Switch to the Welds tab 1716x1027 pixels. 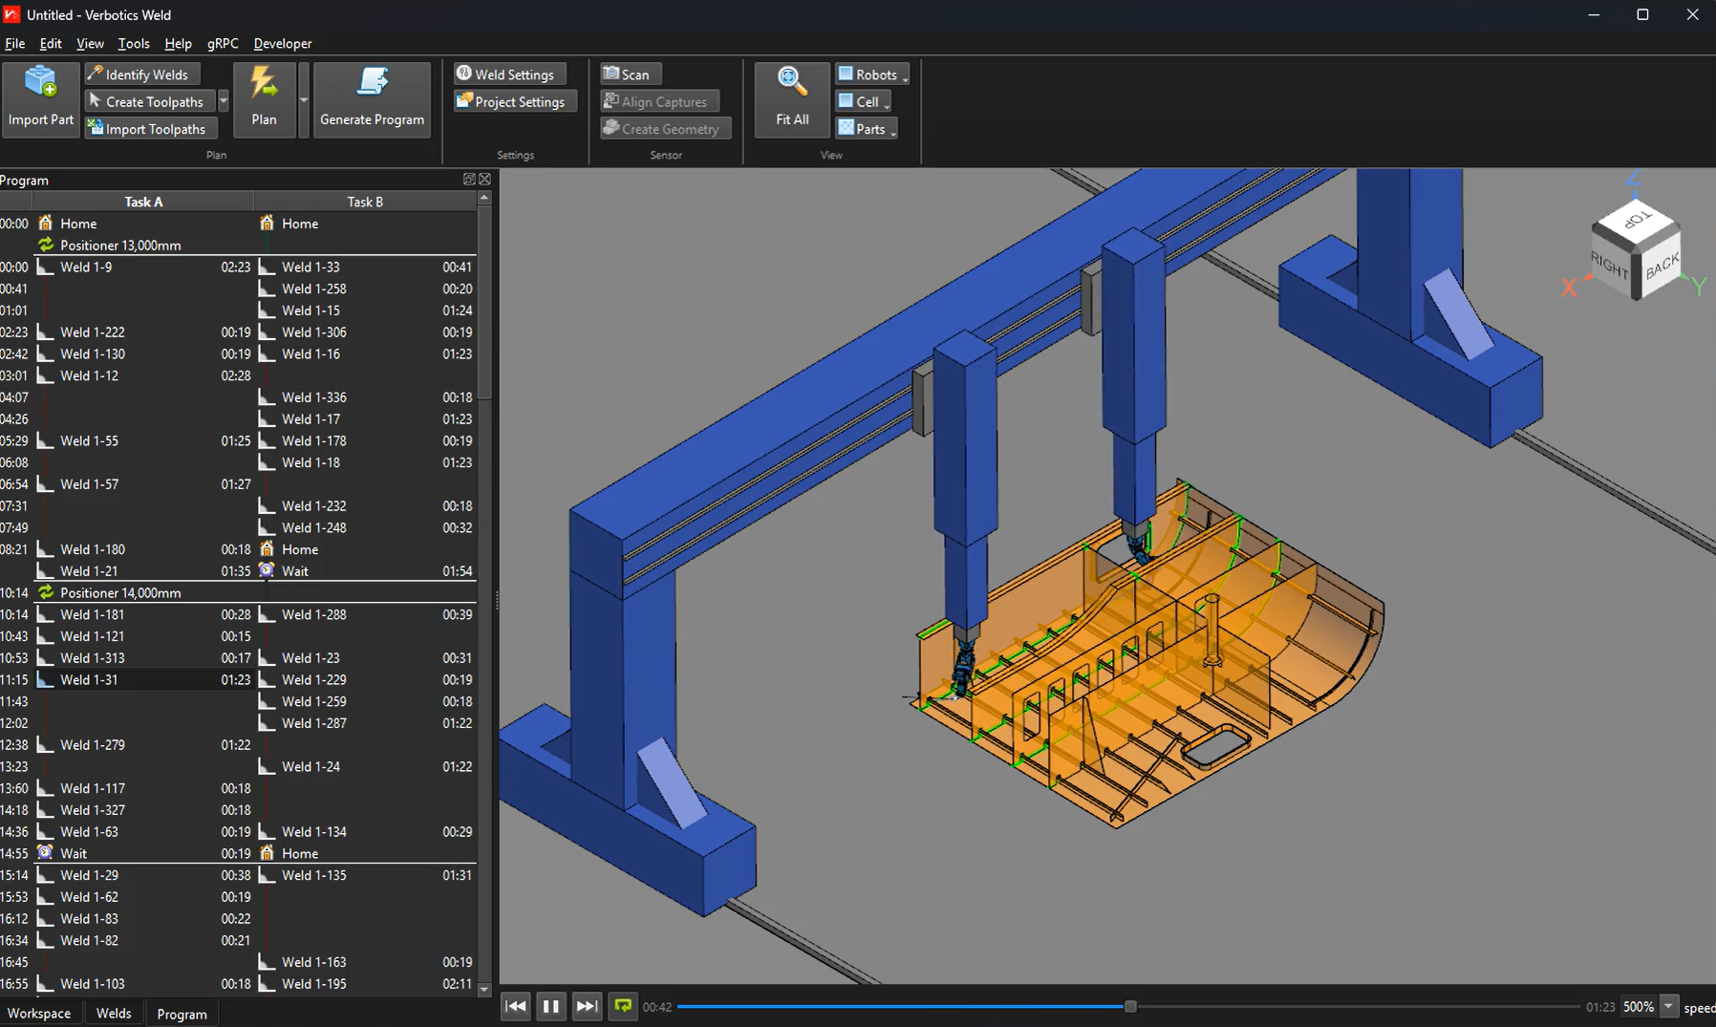click(114, 1014)
